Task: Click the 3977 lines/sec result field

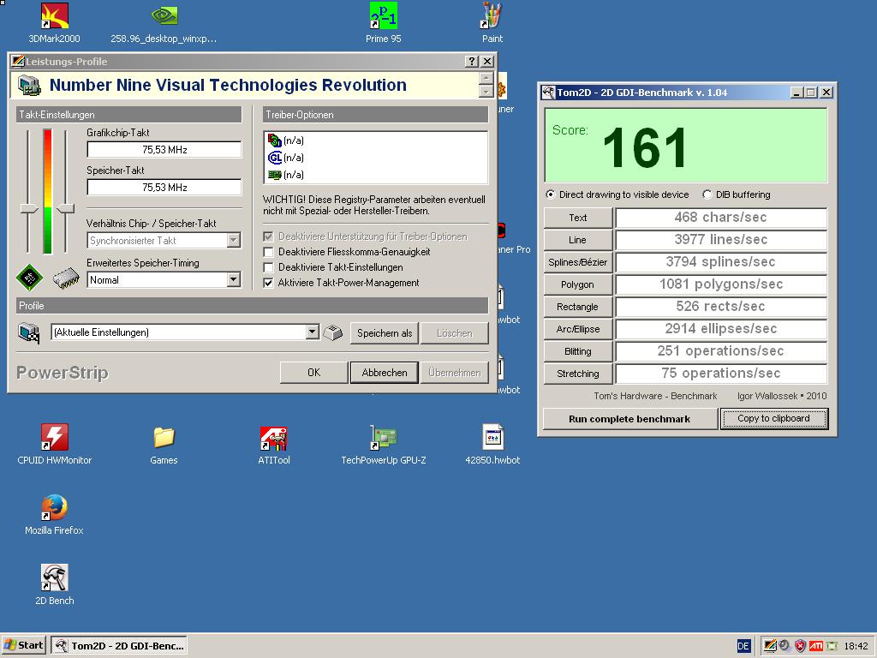Action: pos(721,240)
